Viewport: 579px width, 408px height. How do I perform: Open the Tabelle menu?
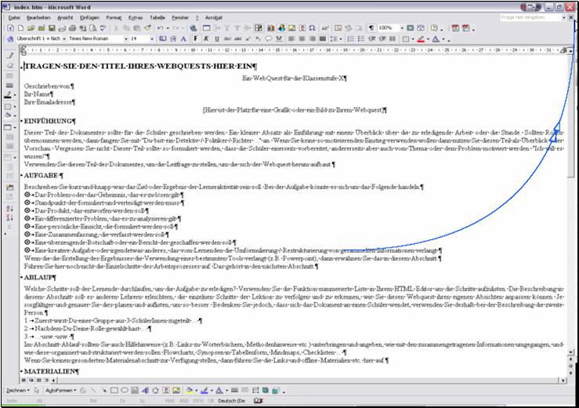pos(157,16)
